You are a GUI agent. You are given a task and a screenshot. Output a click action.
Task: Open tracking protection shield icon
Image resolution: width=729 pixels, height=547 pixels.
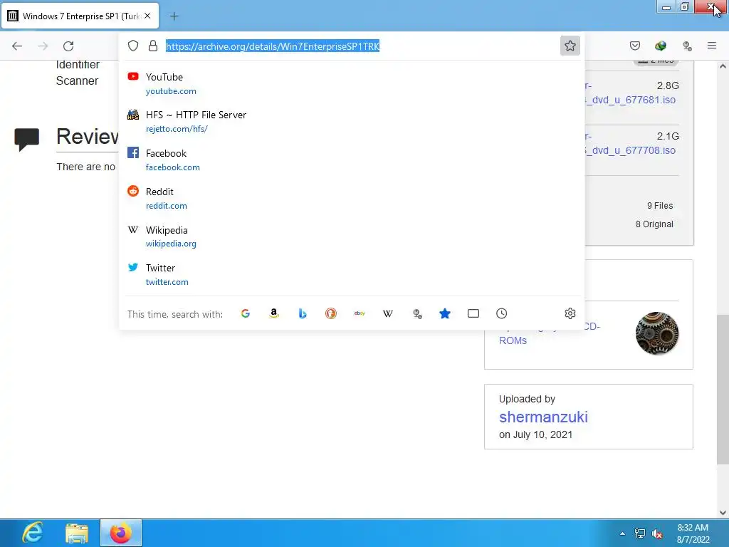click(x=133, y=46)
